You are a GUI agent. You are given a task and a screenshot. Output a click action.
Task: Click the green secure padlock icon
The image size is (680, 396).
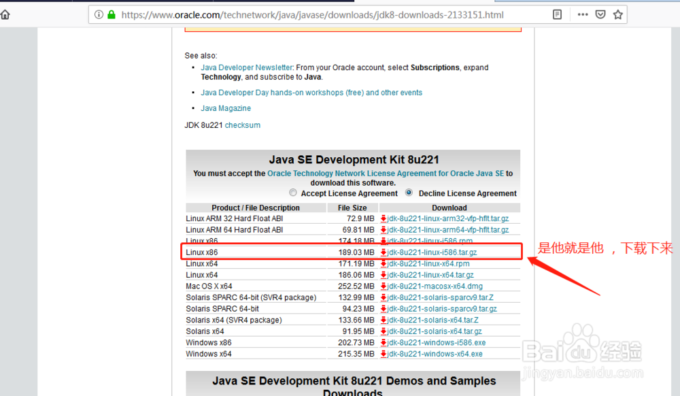(x=112, y=15)
